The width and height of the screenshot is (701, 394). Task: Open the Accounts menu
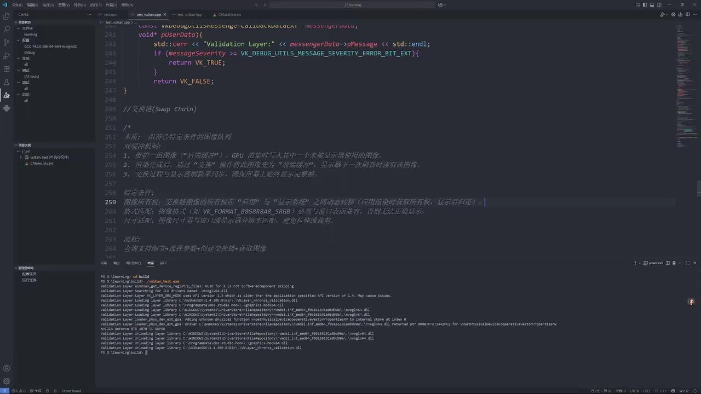click(x=7, y=368)
